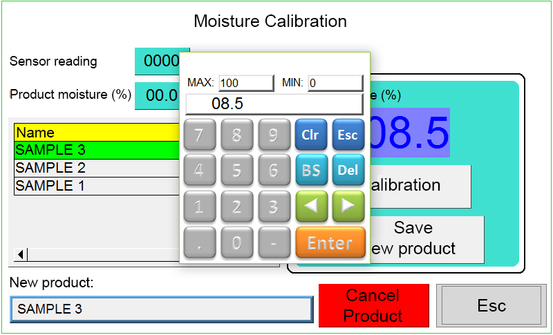Choose SAMPLE 1 from the list

96,186
